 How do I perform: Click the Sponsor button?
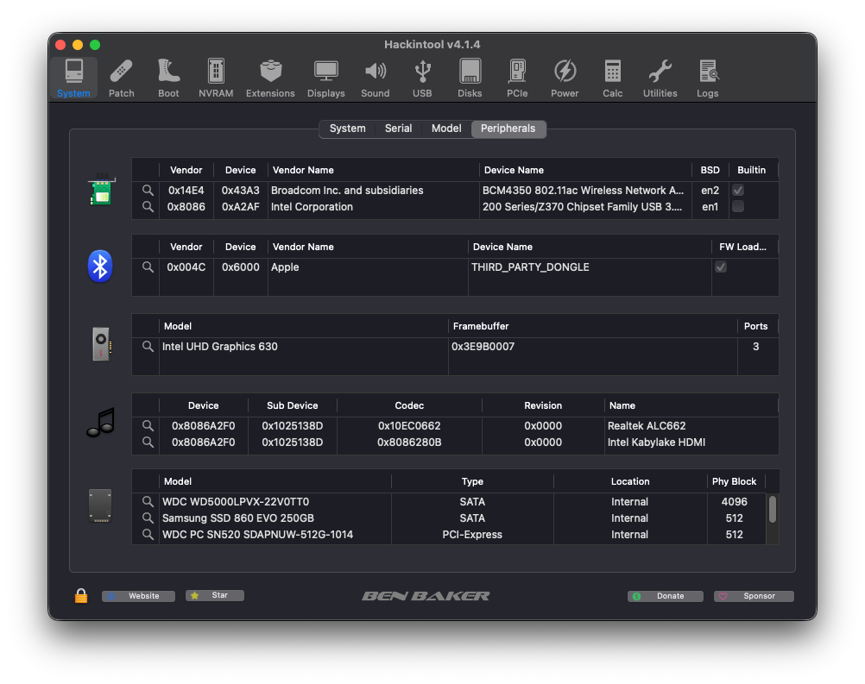(x=754, y=596)
